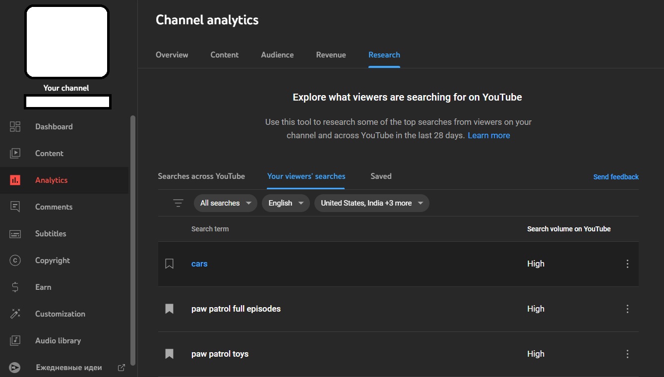Click the sidebar vertical scrollbar
The image size is (664, 377).
(x=132, y=240)
